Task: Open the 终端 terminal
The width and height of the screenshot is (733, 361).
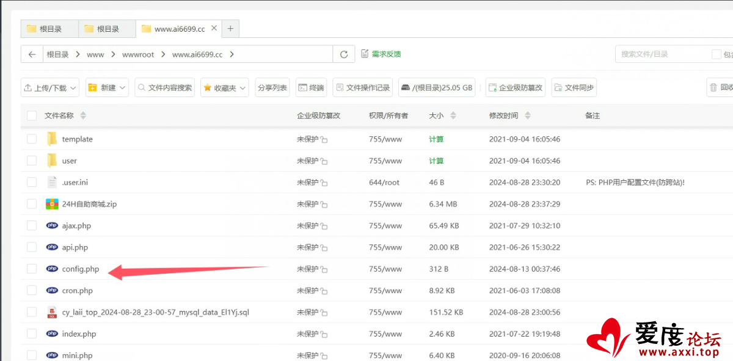Action: [x=311, y=87]
